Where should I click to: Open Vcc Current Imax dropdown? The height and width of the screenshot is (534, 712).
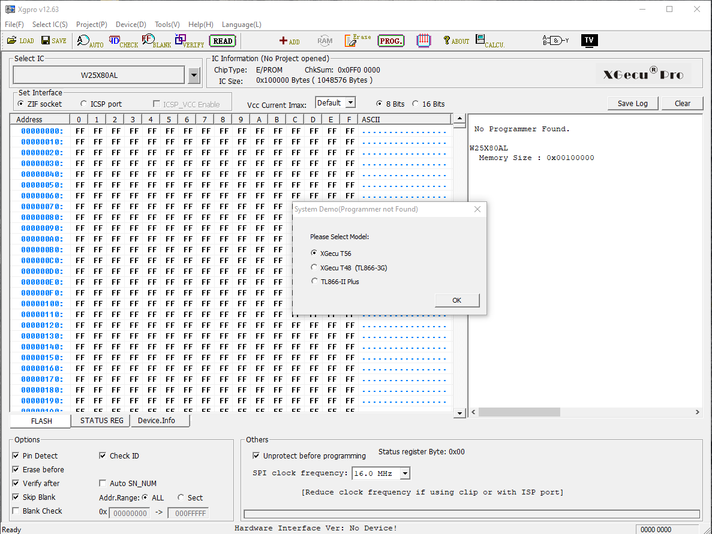pos(350,103)
